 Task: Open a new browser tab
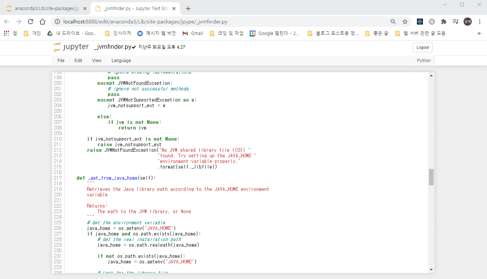tap(188, 9)
